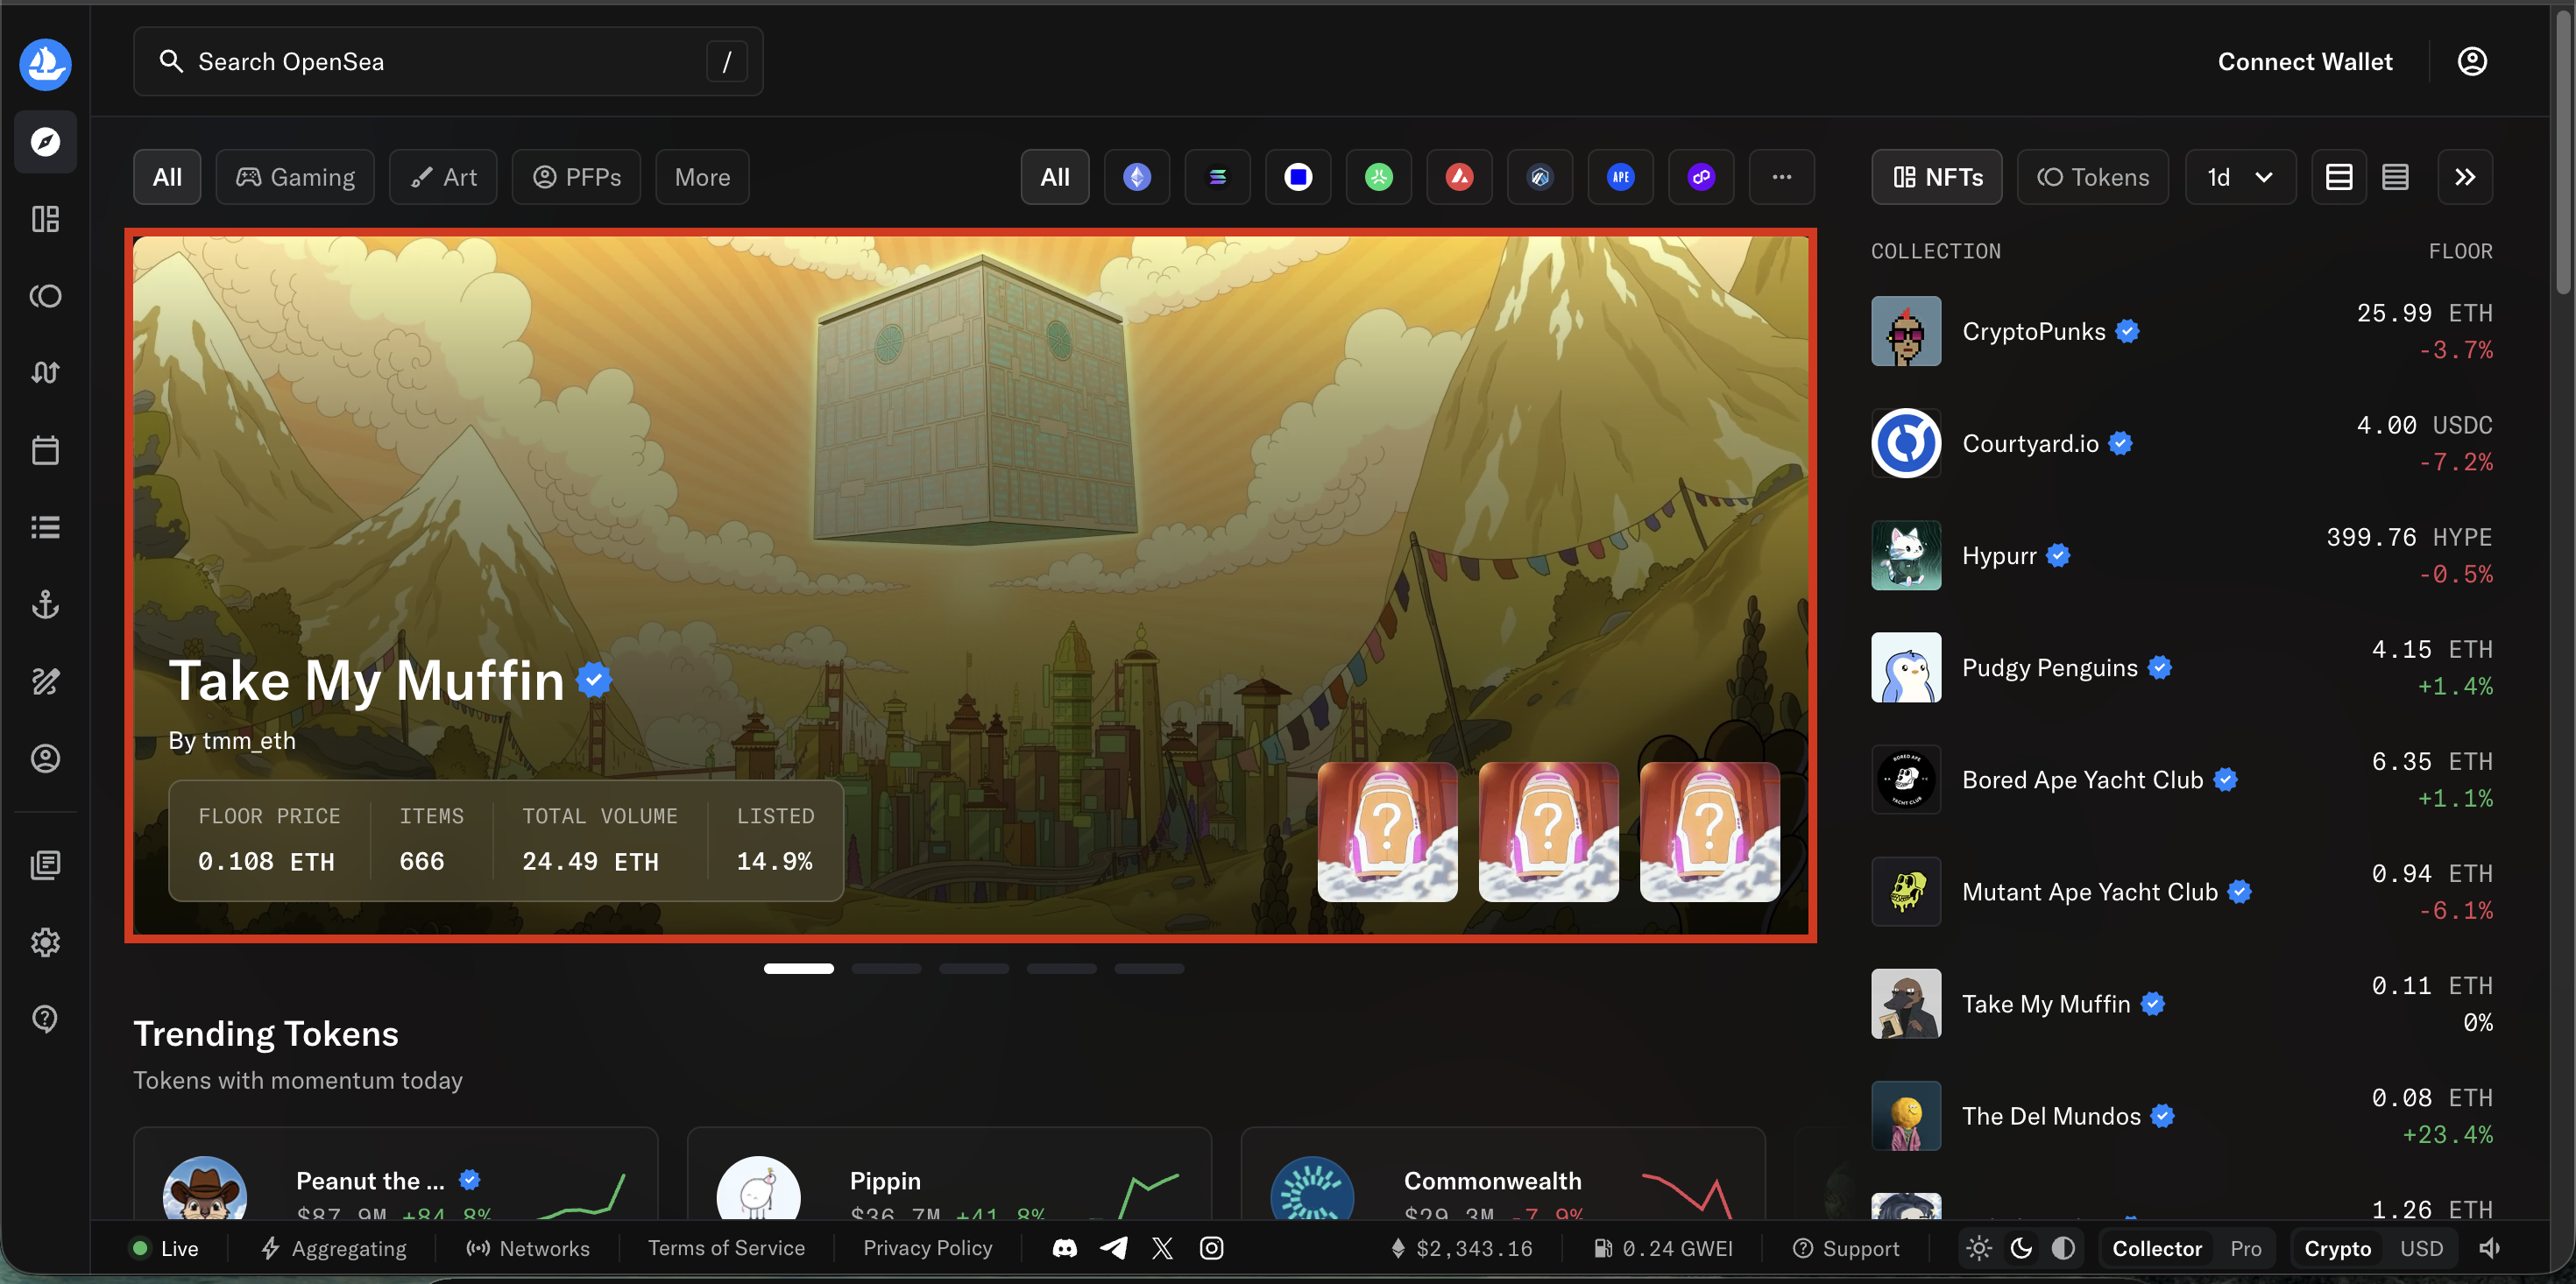
Task: Click the Search OpenSea input field
Action: click(420, 61)
